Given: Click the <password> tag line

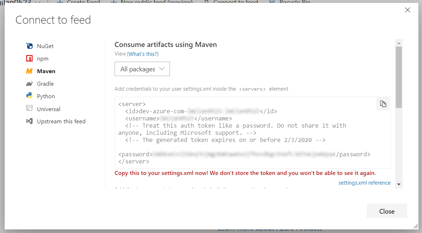Looking at the screenshot, I should coord(244,154).
